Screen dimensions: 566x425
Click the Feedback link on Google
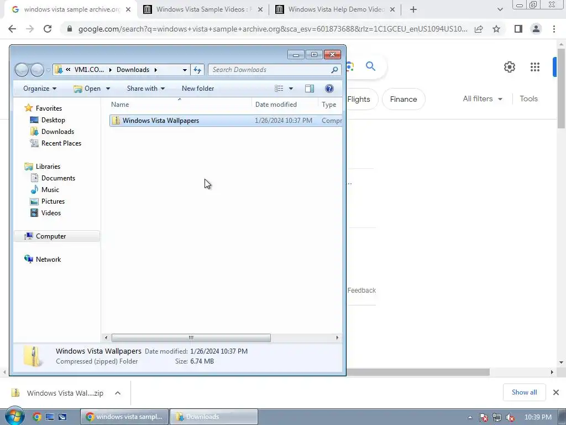click(x=361, y=290)
